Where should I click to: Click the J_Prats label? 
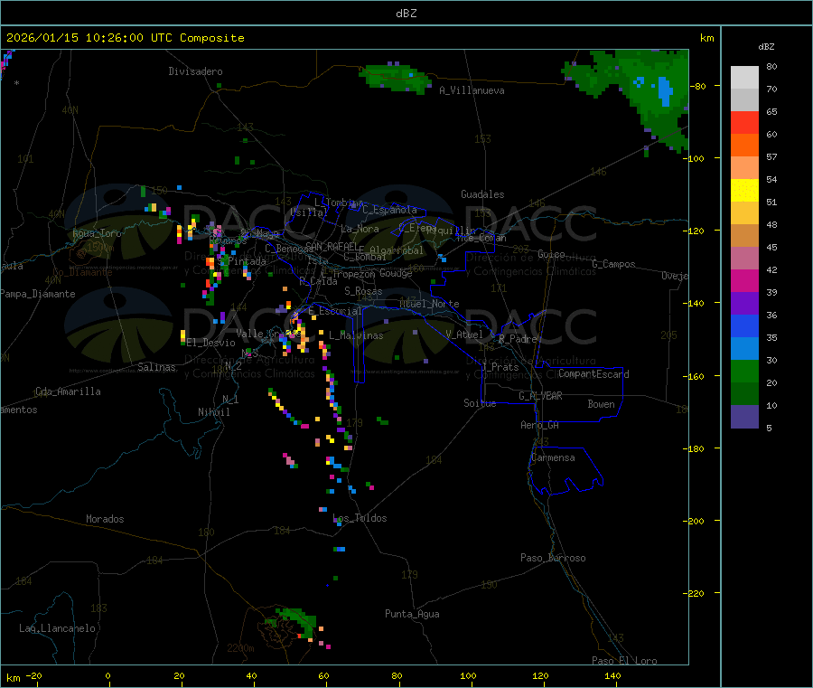(500, 366)
